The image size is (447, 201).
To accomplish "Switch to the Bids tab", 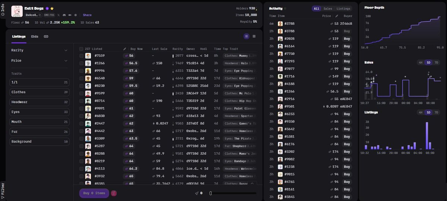I will coord(35,36).
